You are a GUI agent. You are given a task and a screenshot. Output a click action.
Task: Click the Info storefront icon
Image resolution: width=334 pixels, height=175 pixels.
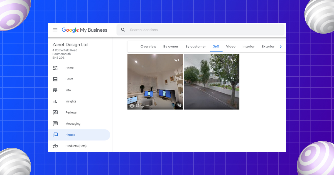[x=55, y=90]
